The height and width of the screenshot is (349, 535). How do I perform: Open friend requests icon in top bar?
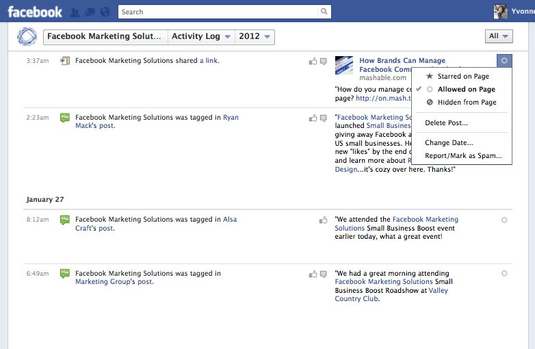[75, 12]
